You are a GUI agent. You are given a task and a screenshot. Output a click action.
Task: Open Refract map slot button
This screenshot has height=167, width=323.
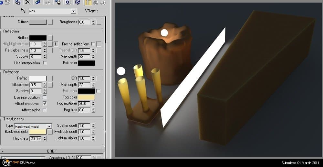(x=50, y=79)
